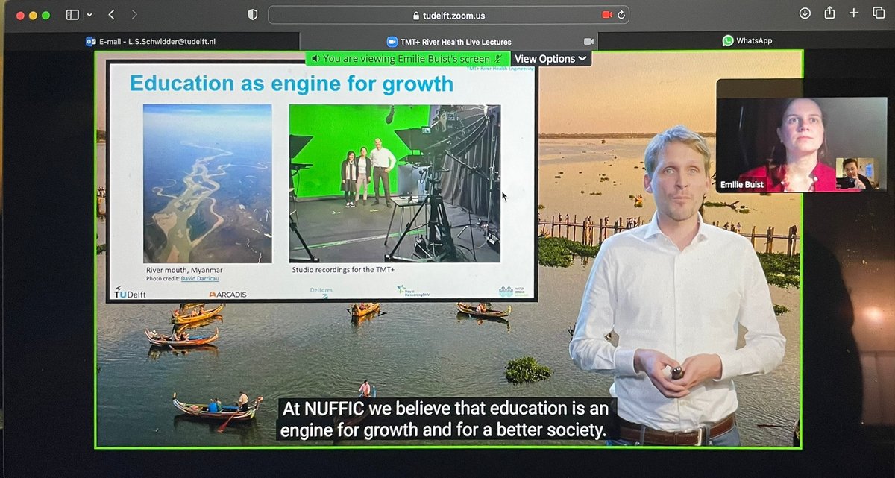Open the sidebar options dropdown arrow
This screenshot has height=478, width=895.
[89, 15]
